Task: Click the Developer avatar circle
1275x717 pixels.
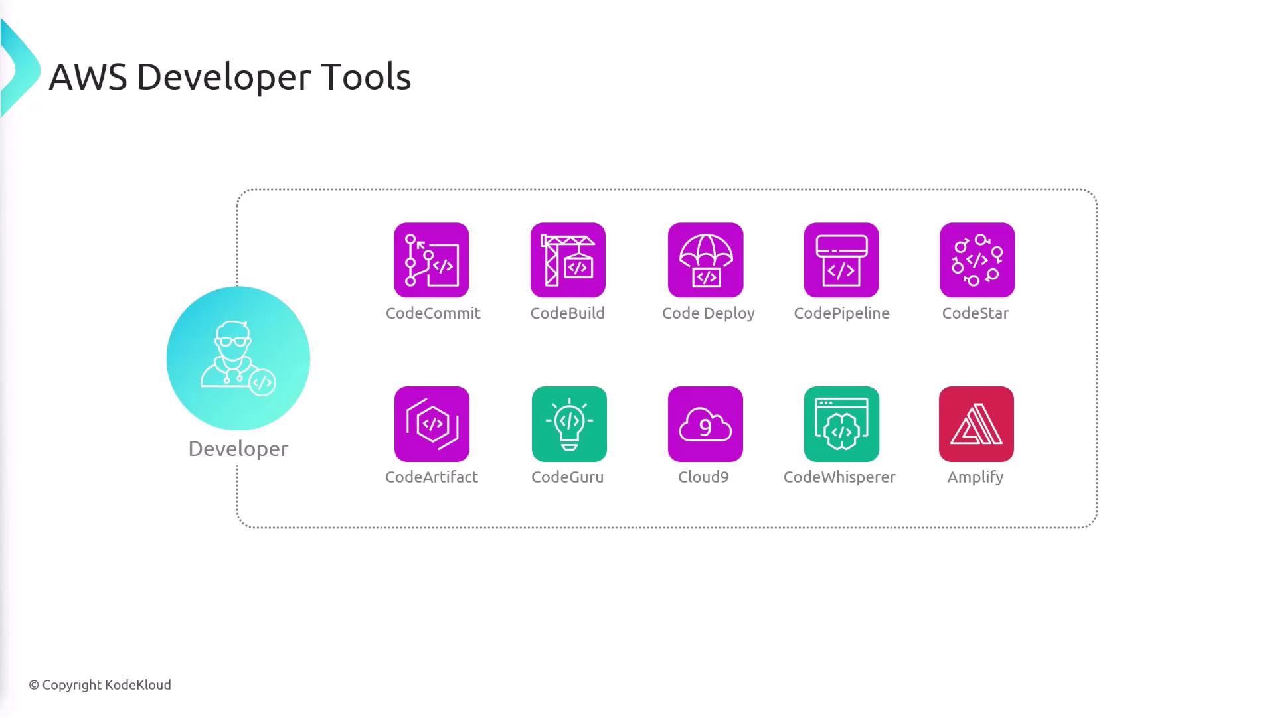Action: tap(238, 358)
